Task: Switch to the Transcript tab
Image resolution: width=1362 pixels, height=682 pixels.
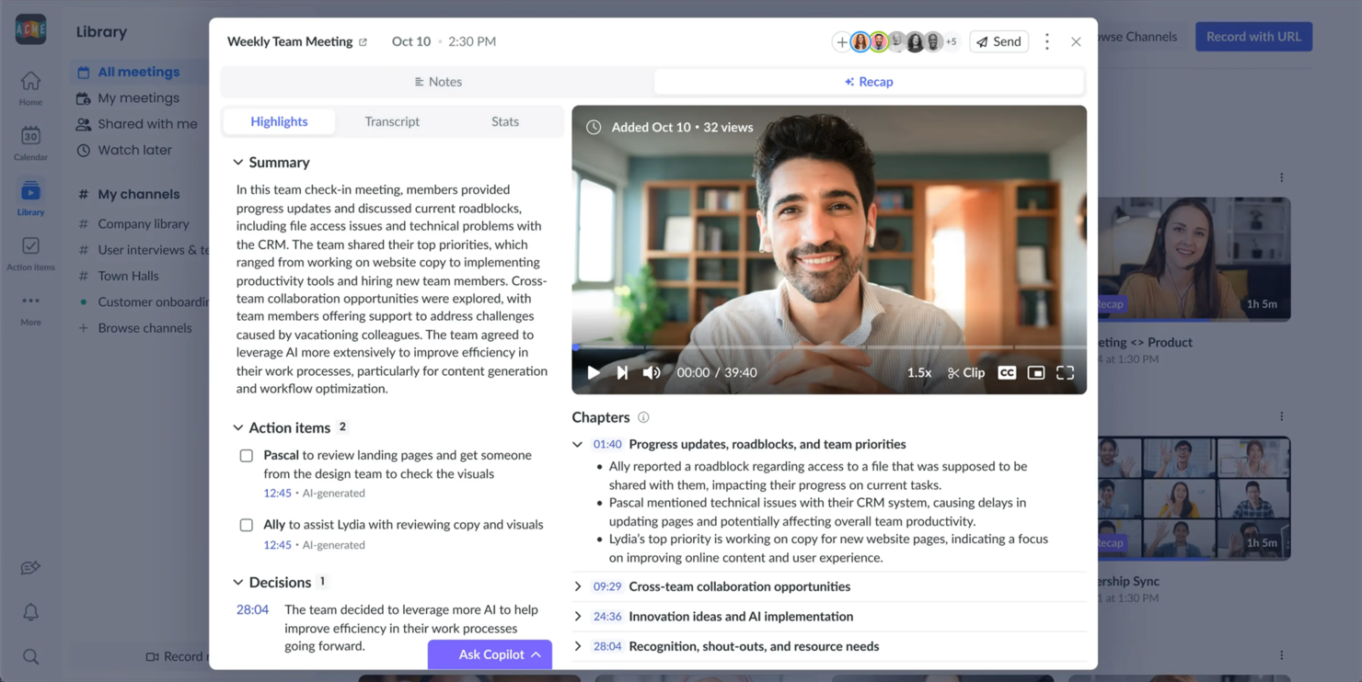Action: click(x=392, y=120)
